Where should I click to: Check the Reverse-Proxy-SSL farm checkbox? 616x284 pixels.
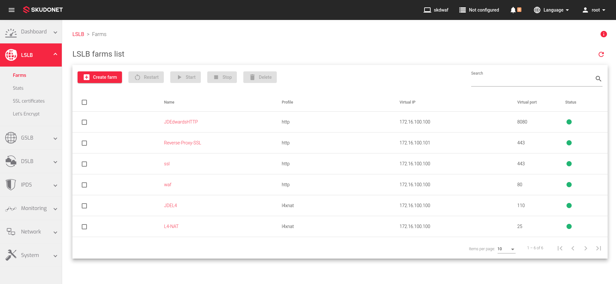84,143
